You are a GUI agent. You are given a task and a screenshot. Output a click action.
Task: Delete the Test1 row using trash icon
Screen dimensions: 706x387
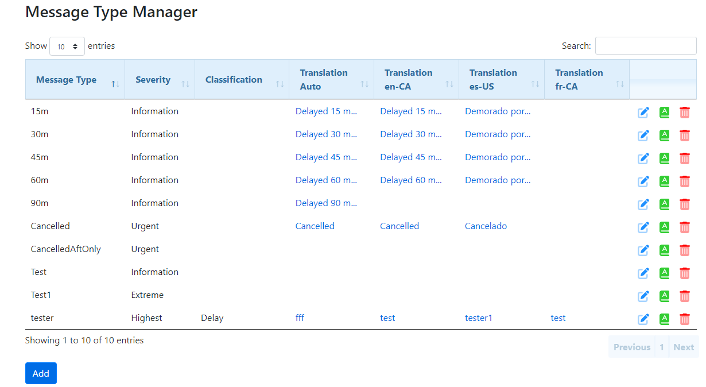point(684,296)
